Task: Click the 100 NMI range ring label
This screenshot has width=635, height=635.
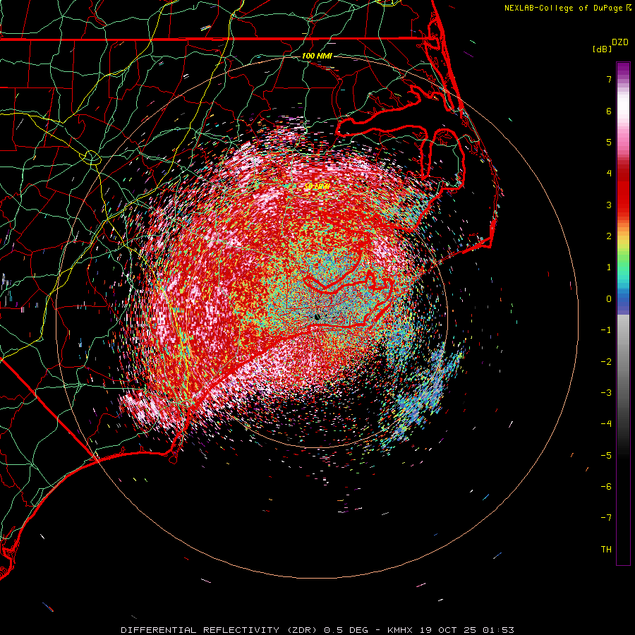Action: [x=317, y=56]
